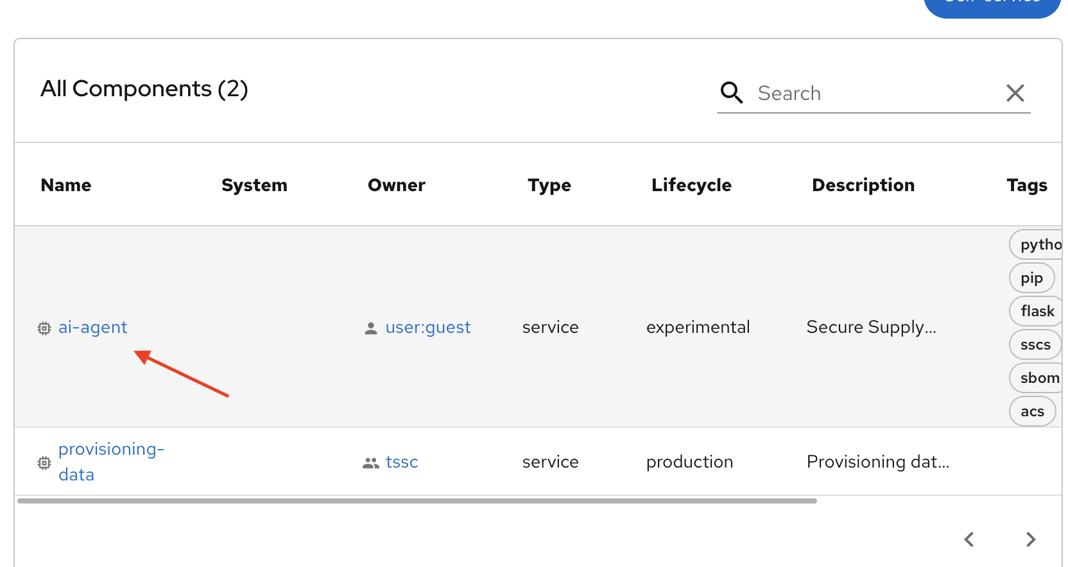The height and width of the screenshot is (567, 1068).
Task: Click the pip tag chip
Action: 1031,278
